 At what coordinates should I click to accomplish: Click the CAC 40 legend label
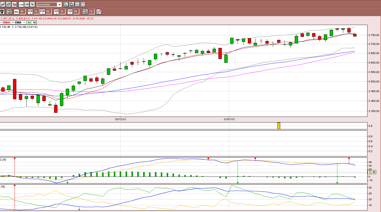tap(31, 22)
